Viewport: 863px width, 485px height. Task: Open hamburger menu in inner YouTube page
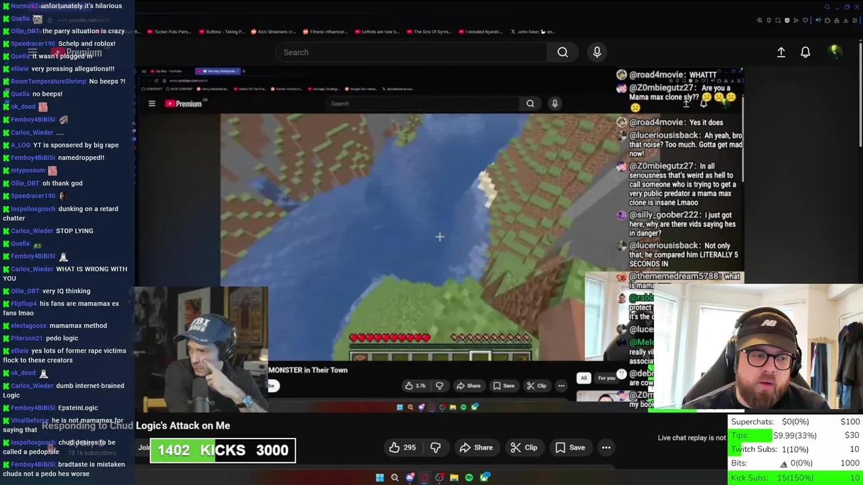coord(152,104)
